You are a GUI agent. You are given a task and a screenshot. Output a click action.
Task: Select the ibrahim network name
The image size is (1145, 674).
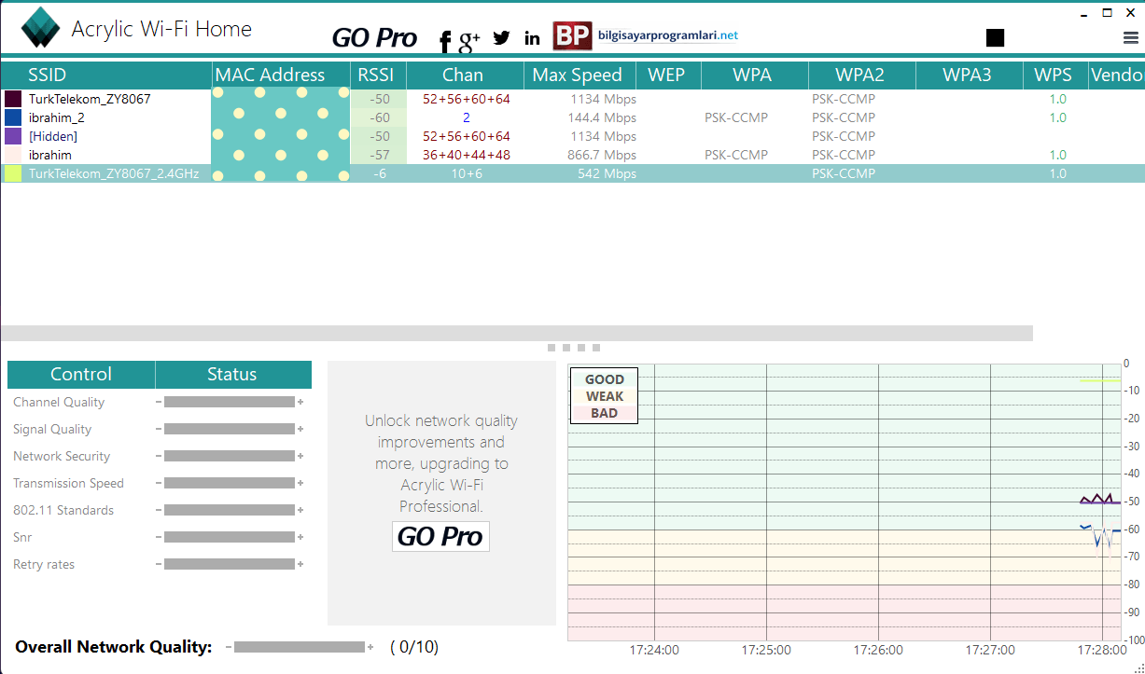pos(50,155)
